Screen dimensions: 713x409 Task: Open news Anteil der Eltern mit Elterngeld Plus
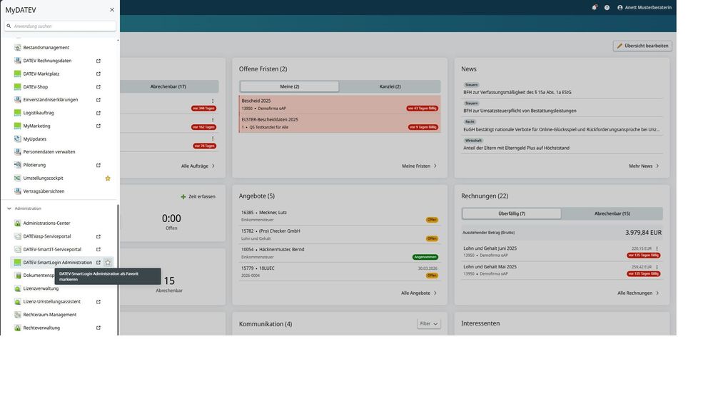[516, 148]
